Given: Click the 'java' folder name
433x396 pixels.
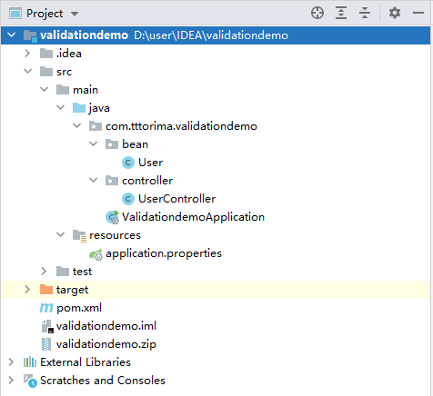Looking at the screenshot, I should [99, 108].
